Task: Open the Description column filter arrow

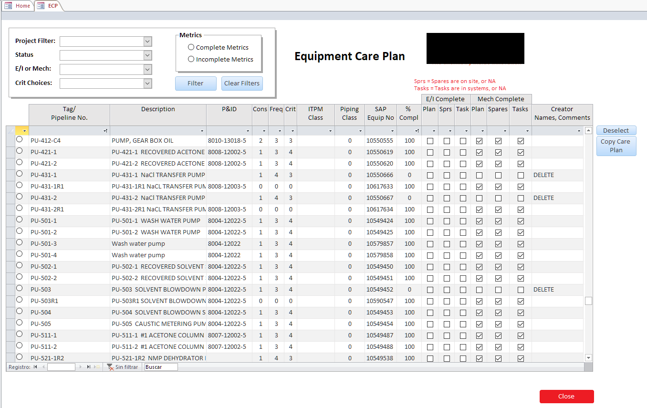Action: point(202,131)
